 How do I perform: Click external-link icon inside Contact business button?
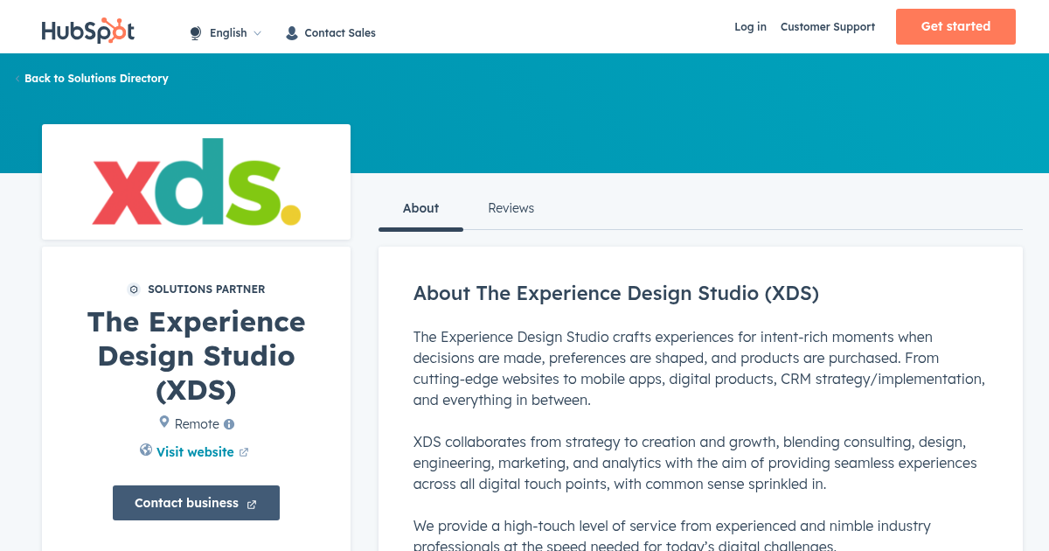click(x=252, y=505)
